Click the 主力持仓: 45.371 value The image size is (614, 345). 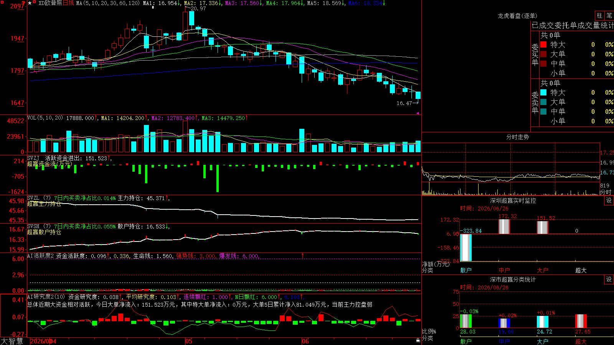[x=141, y=198]
